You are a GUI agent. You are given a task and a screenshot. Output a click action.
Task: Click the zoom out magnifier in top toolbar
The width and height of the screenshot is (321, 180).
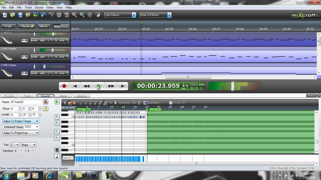point(74,15)
